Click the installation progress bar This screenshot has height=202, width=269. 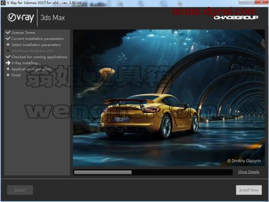point(153,172)
